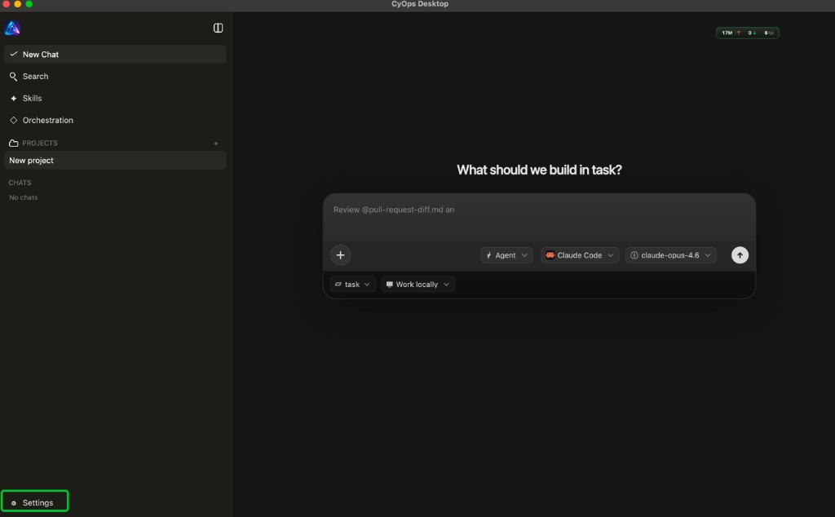This screenshot has height=517, width=835.
Task: Collapse the sidebar with the panel toggle icon
Action: tap(218, 28)
